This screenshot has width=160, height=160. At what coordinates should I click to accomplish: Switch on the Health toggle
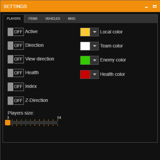pyautogui.click(x=16, y=73)
